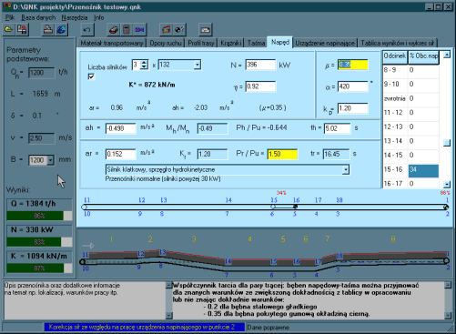Click the yellow Pr / Pu input field
Viewport: 456px width, 334px height.
[282, 154]
